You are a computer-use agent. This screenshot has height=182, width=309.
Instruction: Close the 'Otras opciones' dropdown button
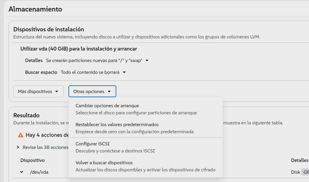coord(92,92)
